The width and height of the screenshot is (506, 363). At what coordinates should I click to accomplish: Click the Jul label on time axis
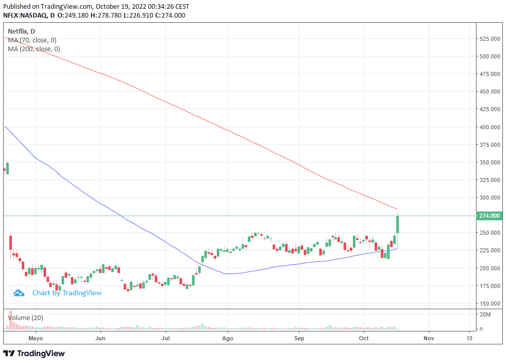pyautogui.click(x=166, y=338)
